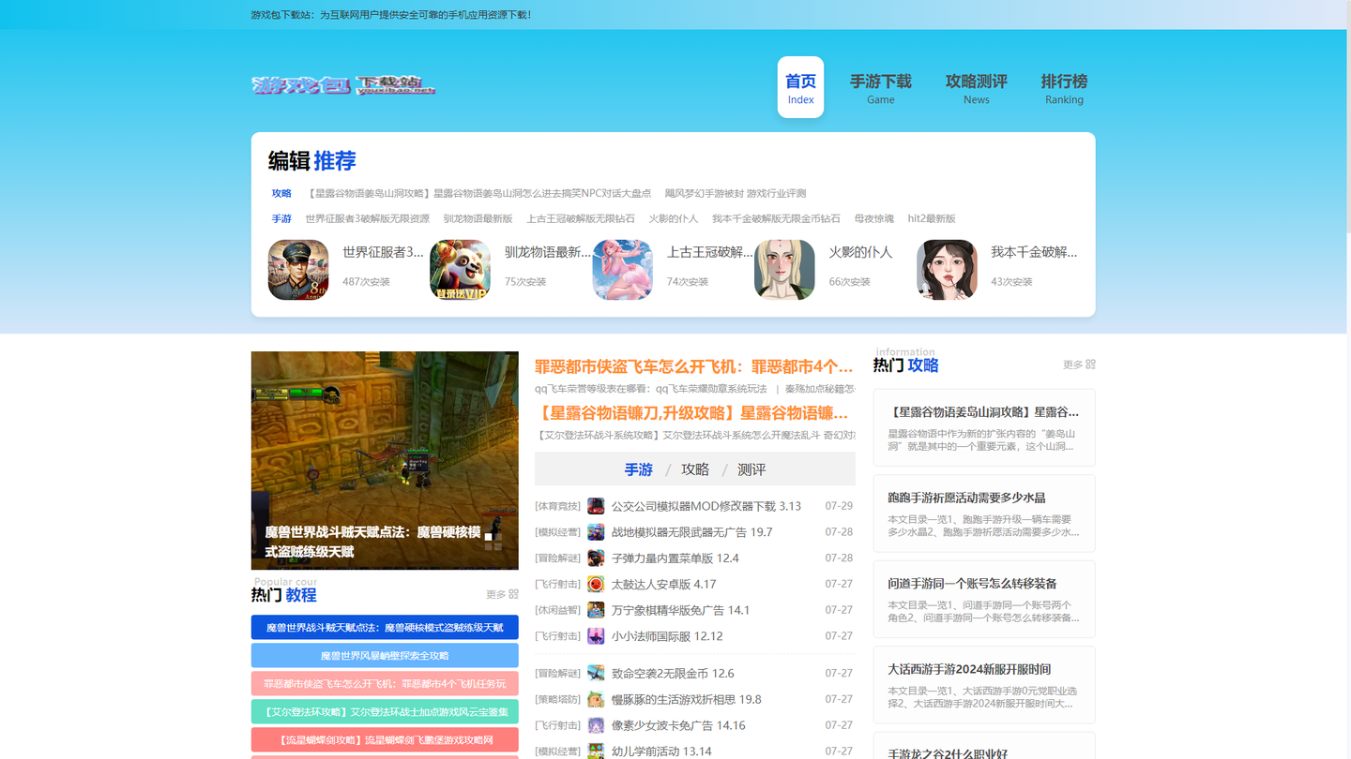Click the [体育竞技] category tag

[558, 506]
